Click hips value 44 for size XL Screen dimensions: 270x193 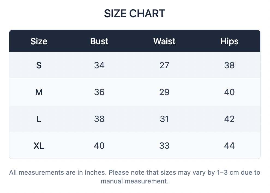click(x=229, y=145)
